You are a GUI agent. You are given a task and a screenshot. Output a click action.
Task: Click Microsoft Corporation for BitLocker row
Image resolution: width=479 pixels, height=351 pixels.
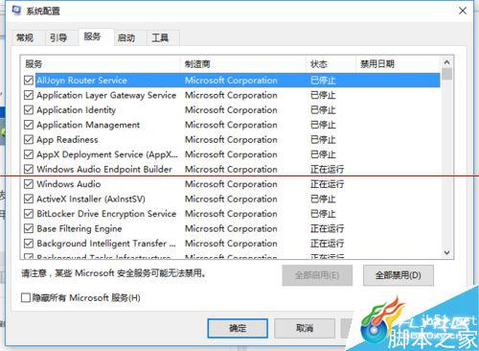coord(231,214)
